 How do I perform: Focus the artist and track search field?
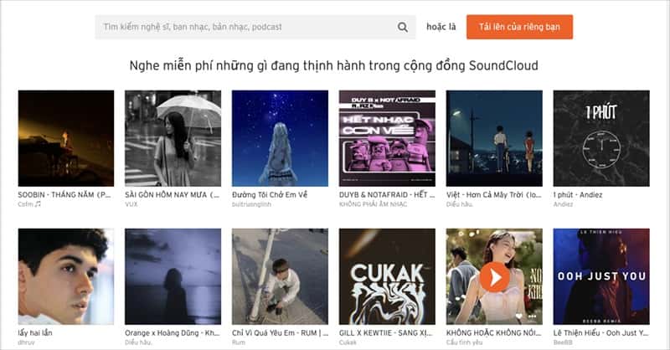243,27
